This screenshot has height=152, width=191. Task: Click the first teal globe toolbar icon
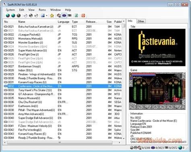(x=8, y=16)
